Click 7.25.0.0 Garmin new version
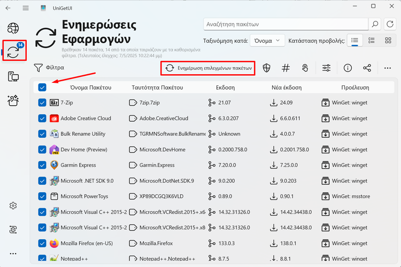The height and width of the screenshot is (267, 401). click(x=289, y=165)
